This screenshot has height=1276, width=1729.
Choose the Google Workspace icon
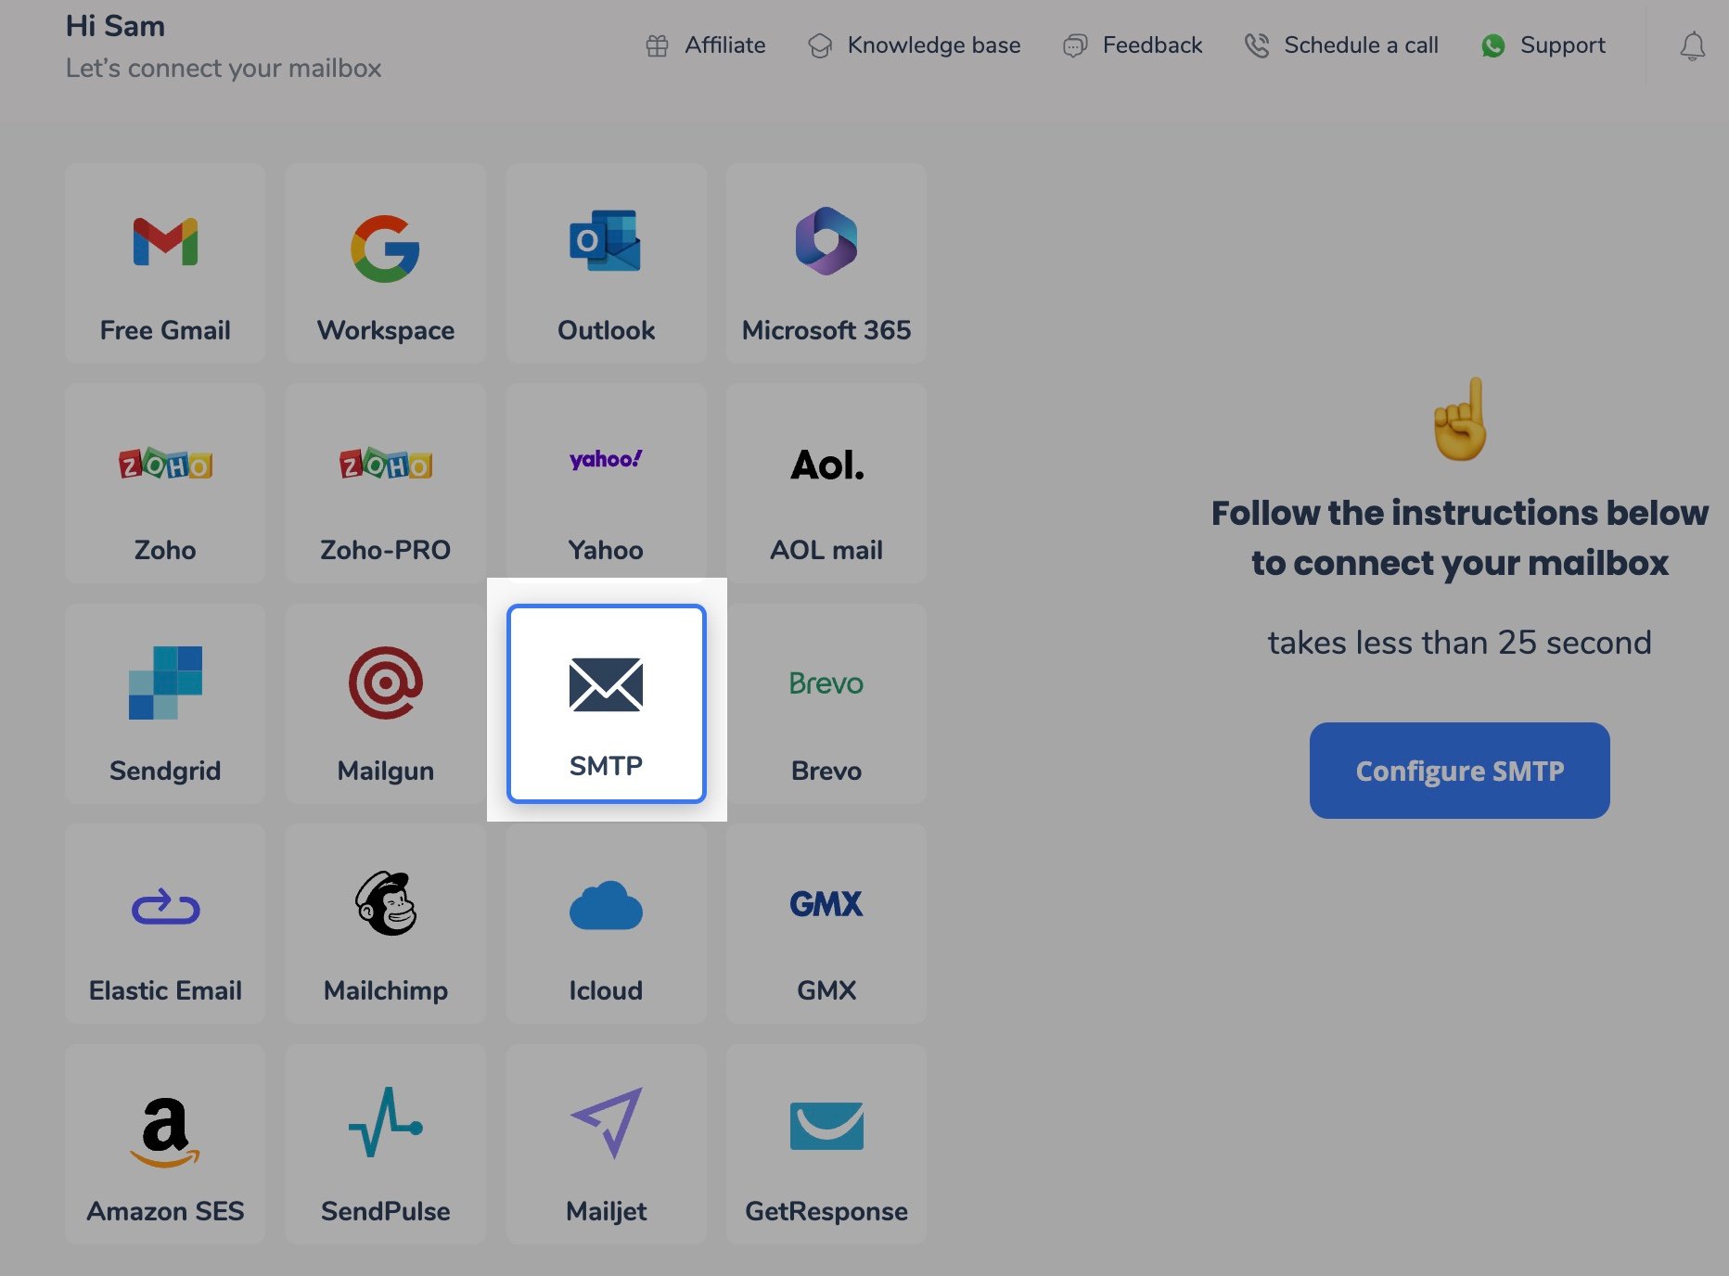385,246
